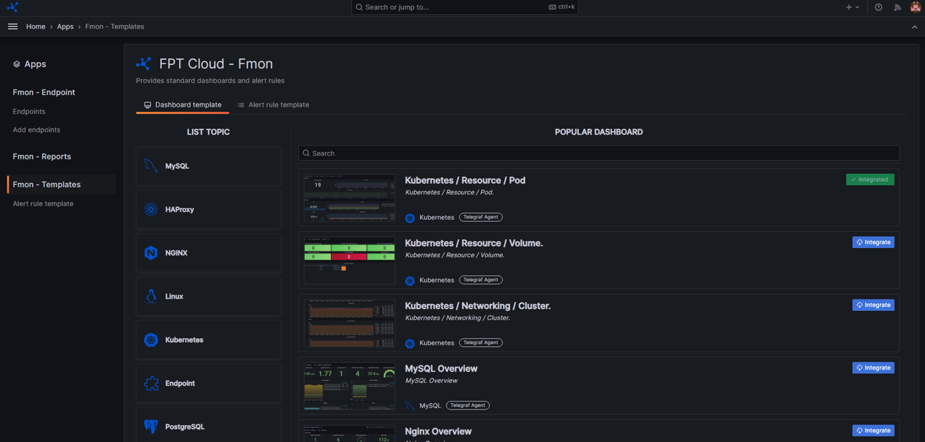Select the PostgreSQL elephant topic icon
The image size is (925, 442).
pyautogui.click(x=151, y=426)
